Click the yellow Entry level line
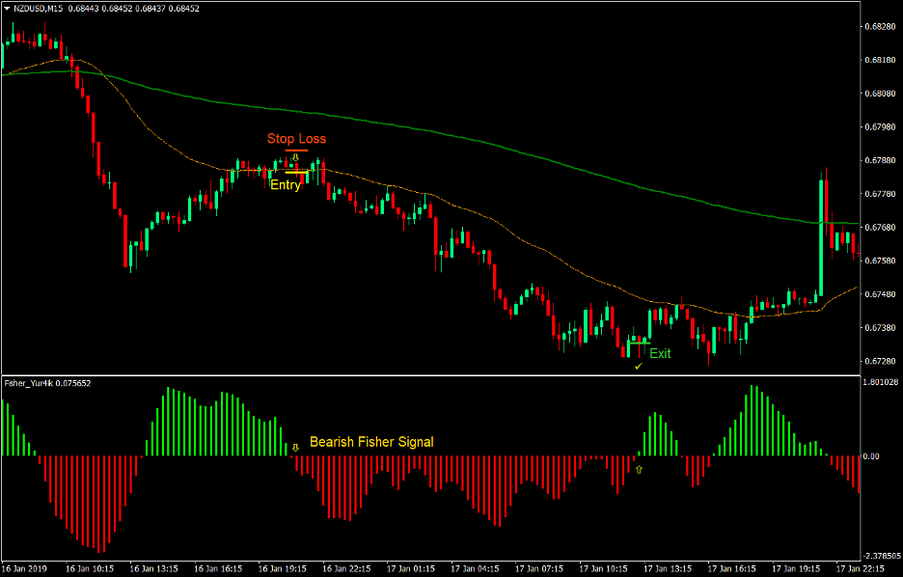The image size is (903, 577). (296, 173)
